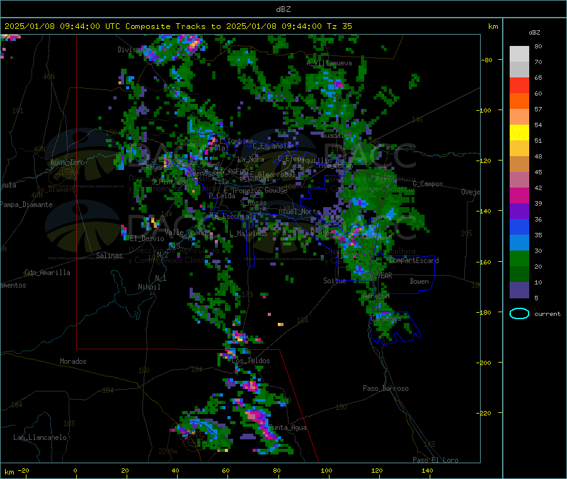
Task: Pick the light blue 30-35 dBZ swatch
Action: (x=519, y=243)
